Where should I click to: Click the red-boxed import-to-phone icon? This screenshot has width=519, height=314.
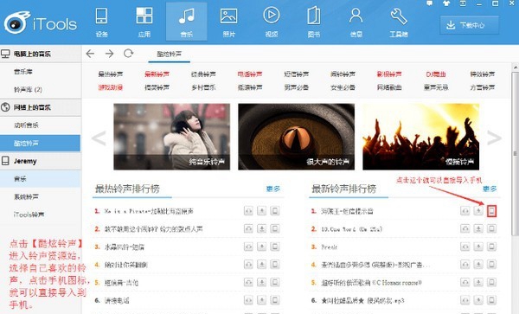pos(491,211)
